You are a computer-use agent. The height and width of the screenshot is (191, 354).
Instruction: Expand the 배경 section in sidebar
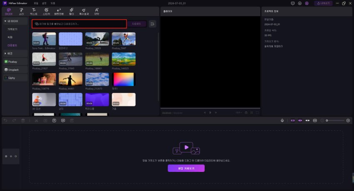point(5,53)
